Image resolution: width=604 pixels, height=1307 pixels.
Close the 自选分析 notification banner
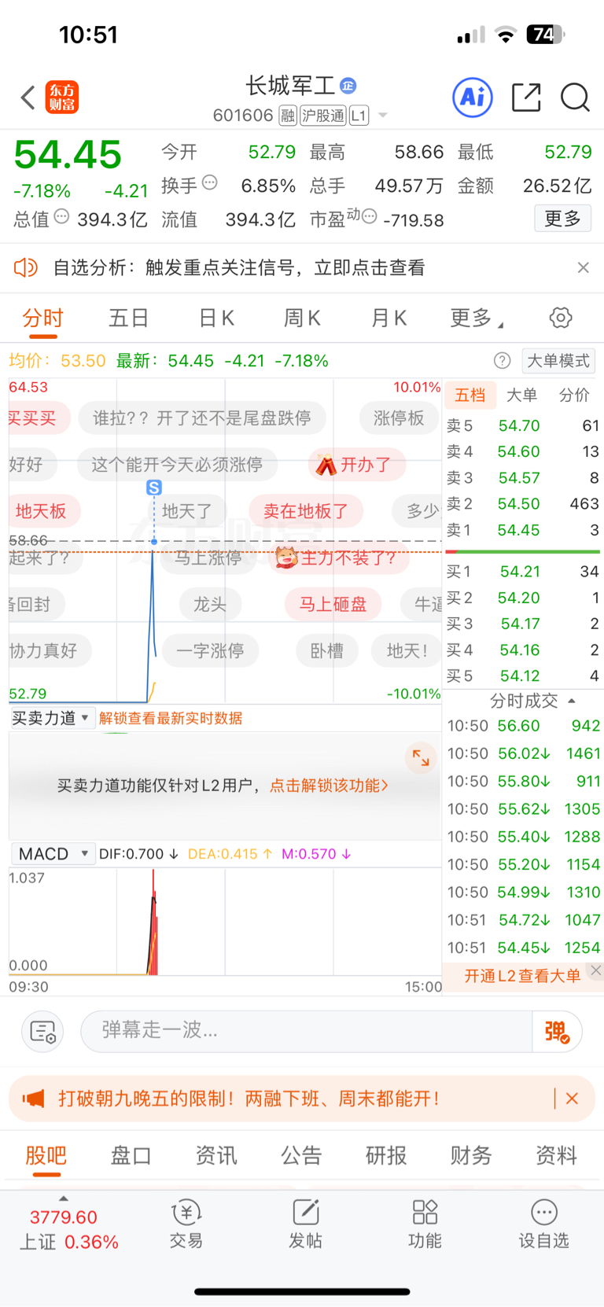tap(583, 268)
